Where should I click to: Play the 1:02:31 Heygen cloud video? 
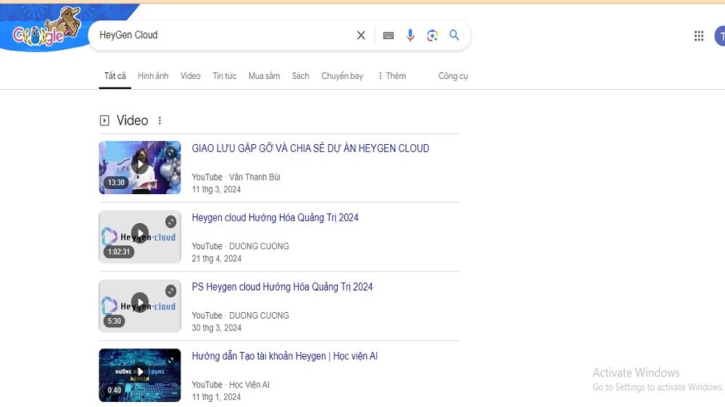(140, 233)
